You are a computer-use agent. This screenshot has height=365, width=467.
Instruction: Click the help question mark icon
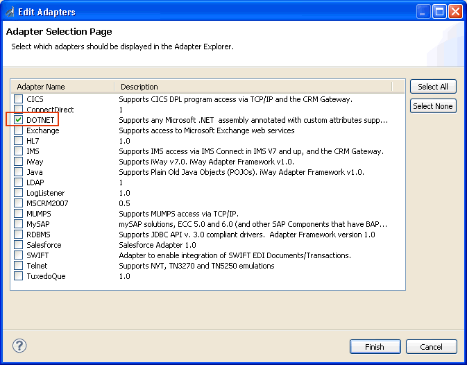(19, 346)
